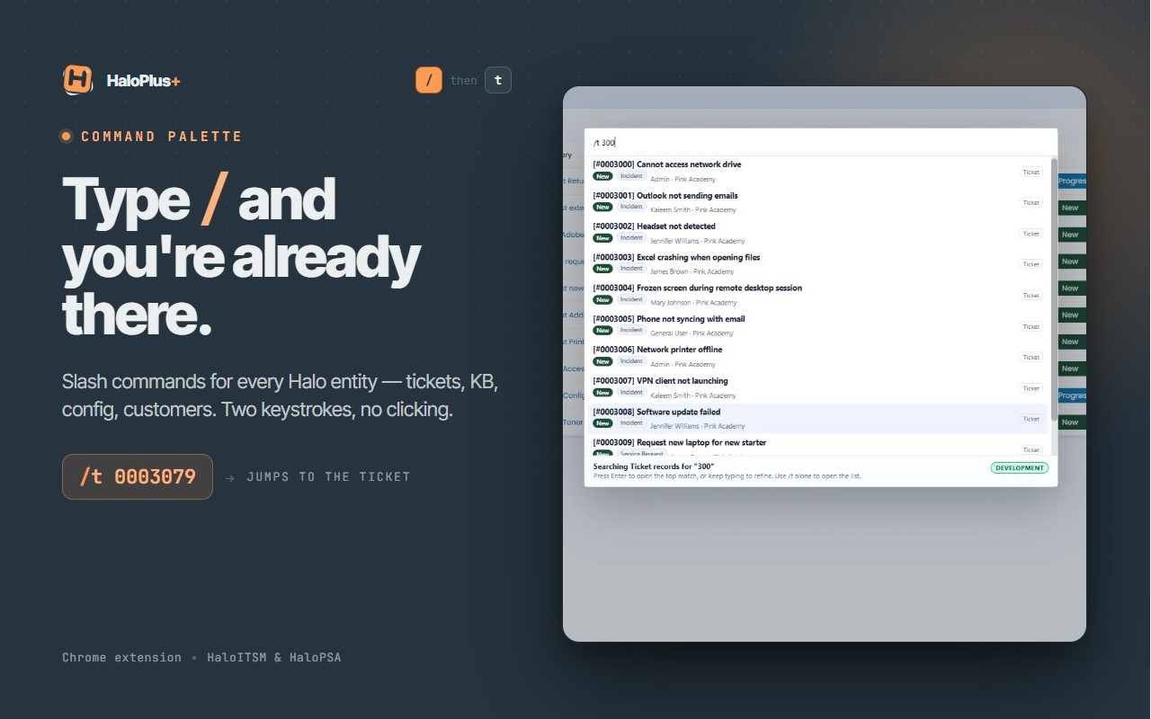
Task: Click the Incident tag under VPN client not launching
Action: pos(631,393)
